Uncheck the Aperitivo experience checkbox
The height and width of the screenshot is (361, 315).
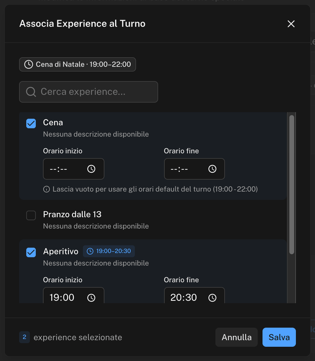(x=31, y=252)
